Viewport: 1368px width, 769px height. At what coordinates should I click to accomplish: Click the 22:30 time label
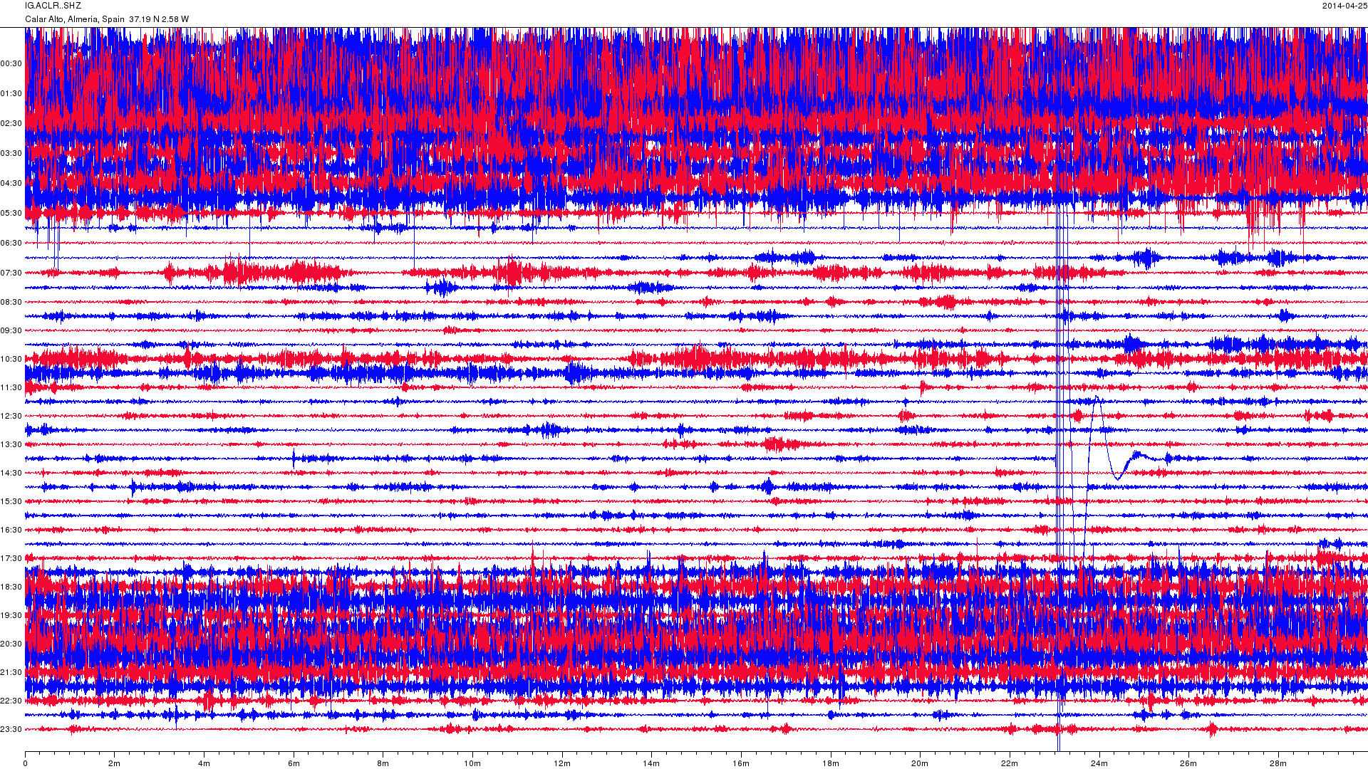tap(11, 701)
